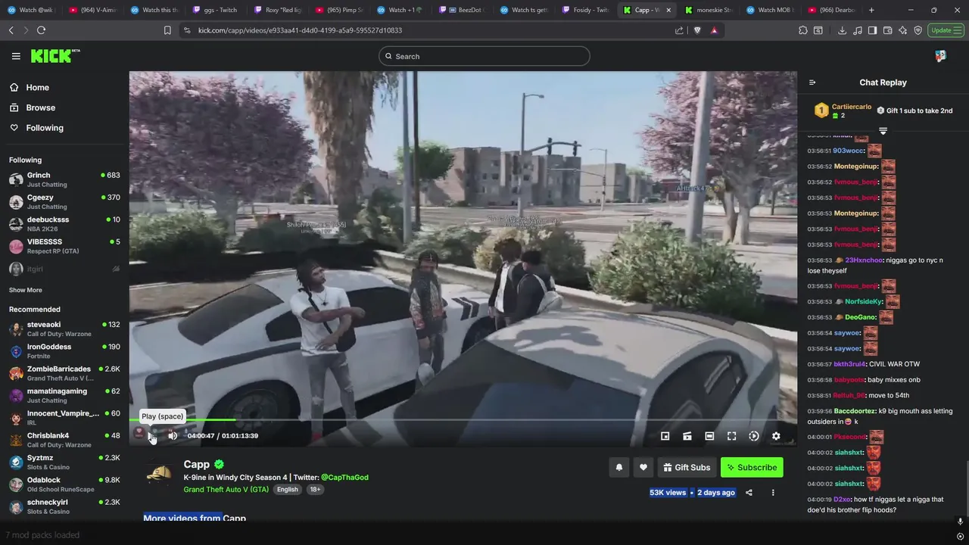Bookmark this page icon
Viewport: 969px width, 545px height.
point(167,30)
